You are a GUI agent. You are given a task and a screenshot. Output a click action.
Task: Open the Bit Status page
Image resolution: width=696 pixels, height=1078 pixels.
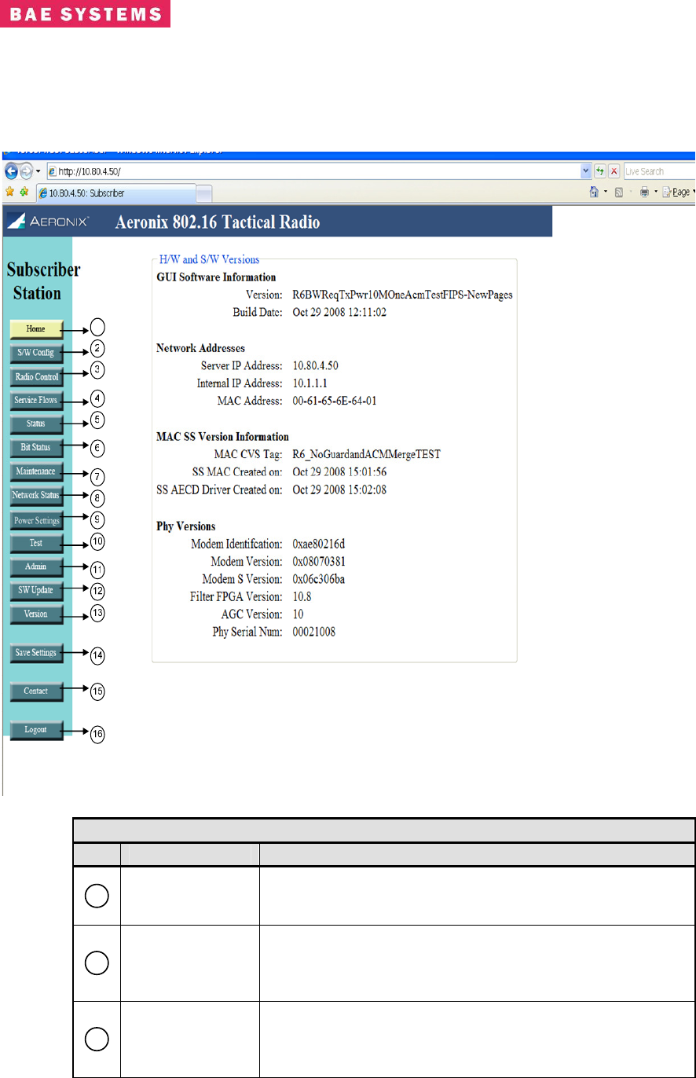36,448
